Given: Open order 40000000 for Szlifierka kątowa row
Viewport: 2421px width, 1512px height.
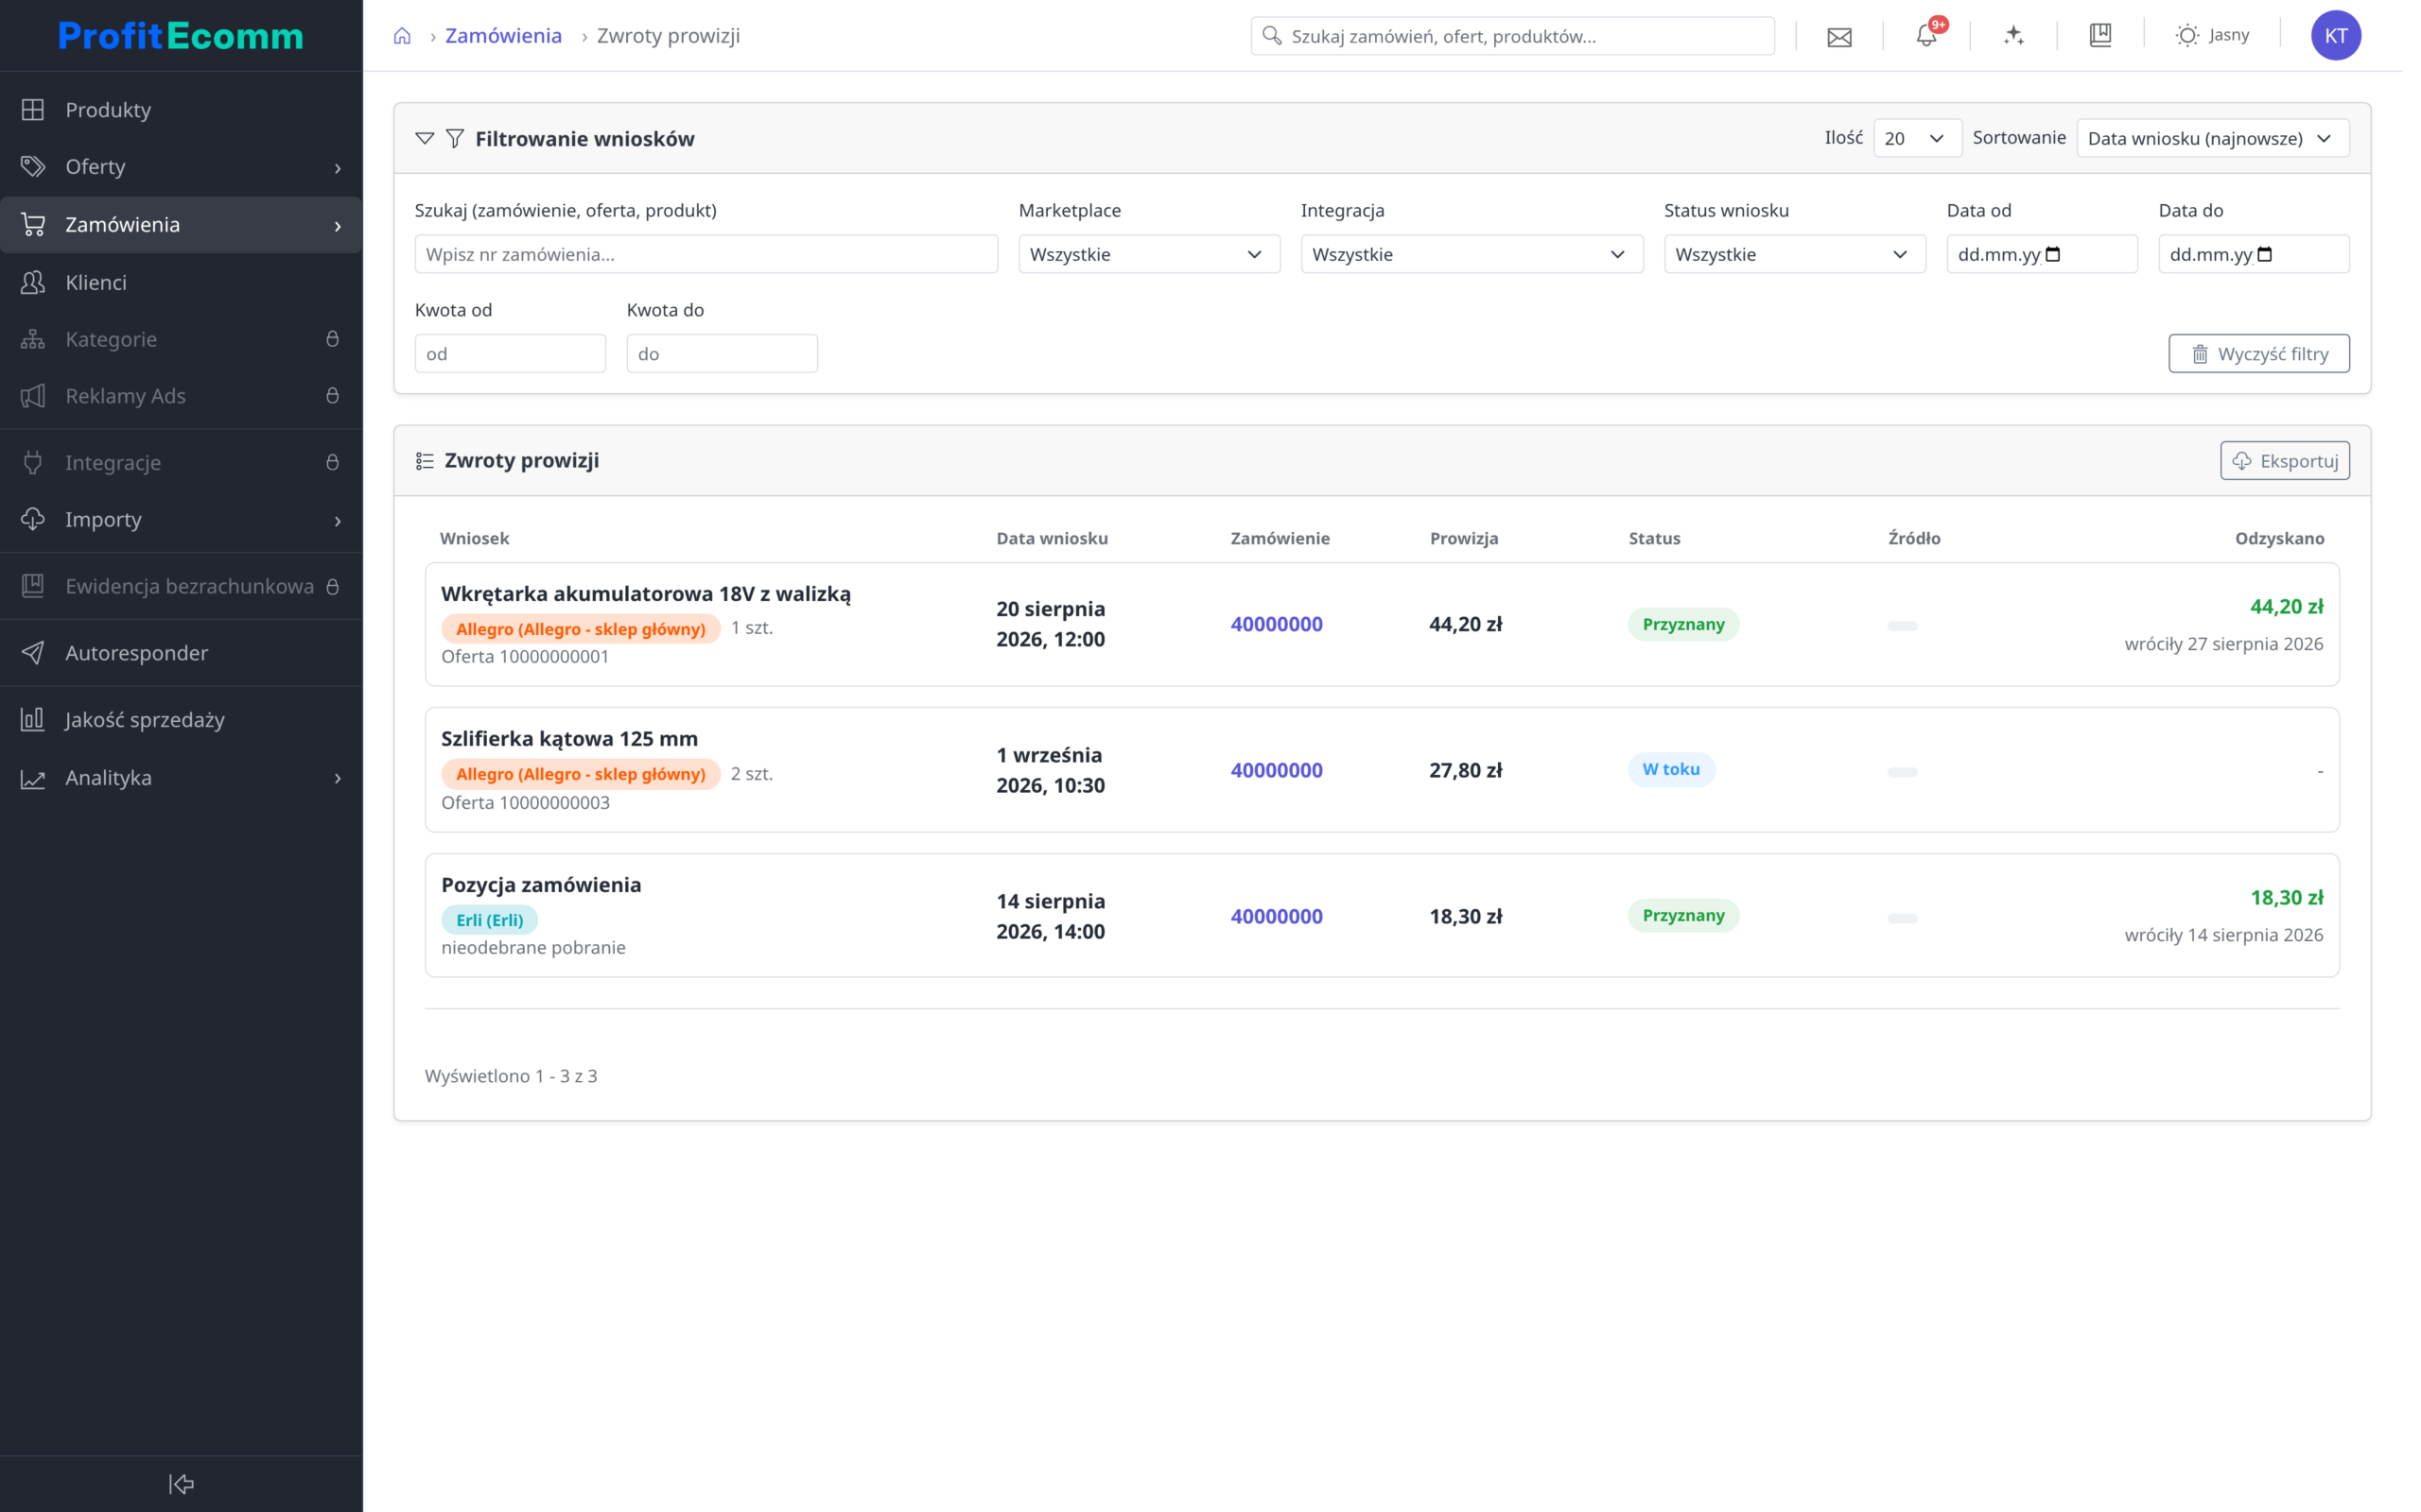Looking at the screenshot, I should click(x=1276, y=770).
